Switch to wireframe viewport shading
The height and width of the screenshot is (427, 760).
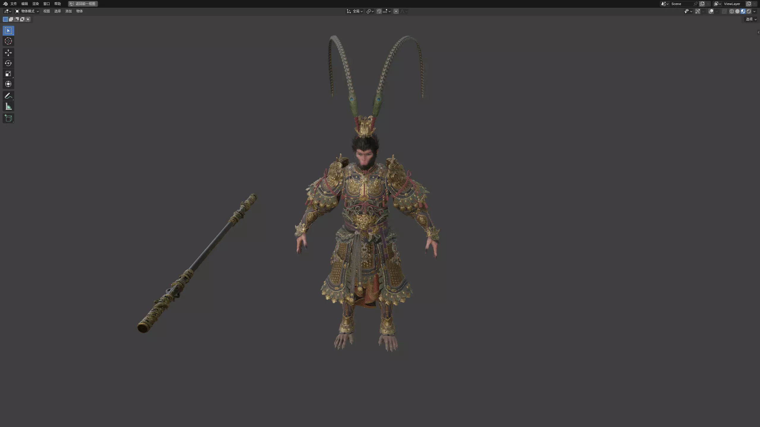732,11
